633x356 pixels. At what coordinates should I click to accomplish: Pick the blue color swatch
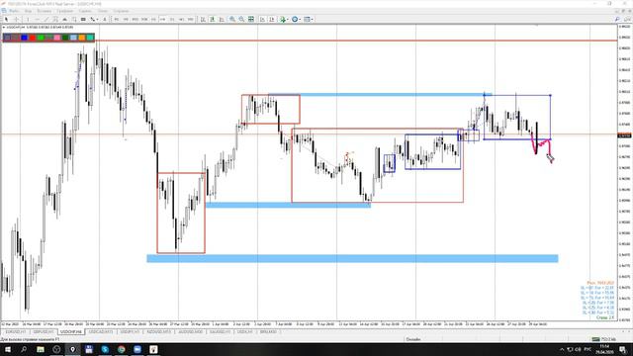(24, 38)
